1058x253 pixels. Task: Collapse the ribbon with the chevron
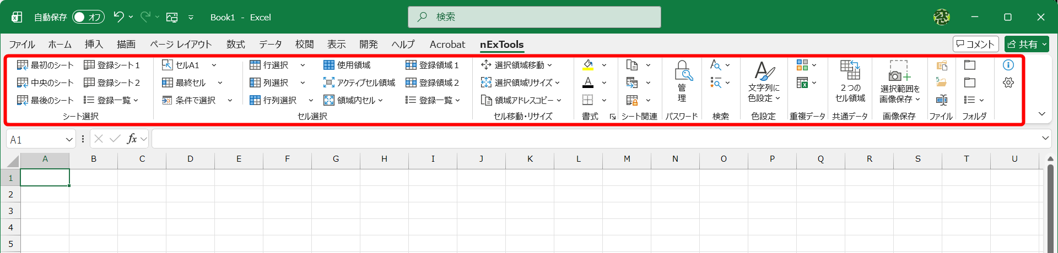tap(1042, 114)
